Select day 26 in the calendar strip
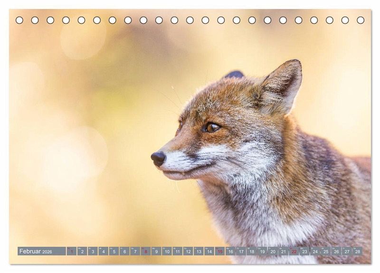Image resolution: width=380 pixels, height=273 pixels. click(x=336, y=251)
